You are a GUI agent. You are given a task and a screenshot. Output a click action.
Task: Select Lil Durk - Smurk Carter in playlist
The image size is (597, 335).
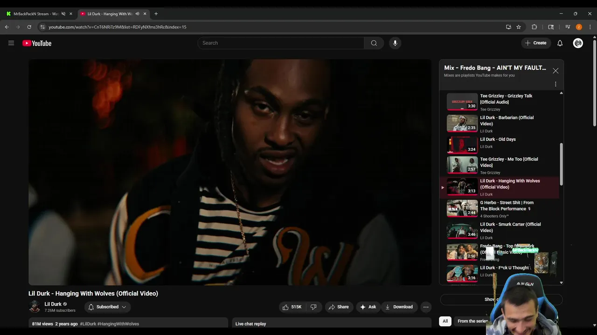[499, 230]
